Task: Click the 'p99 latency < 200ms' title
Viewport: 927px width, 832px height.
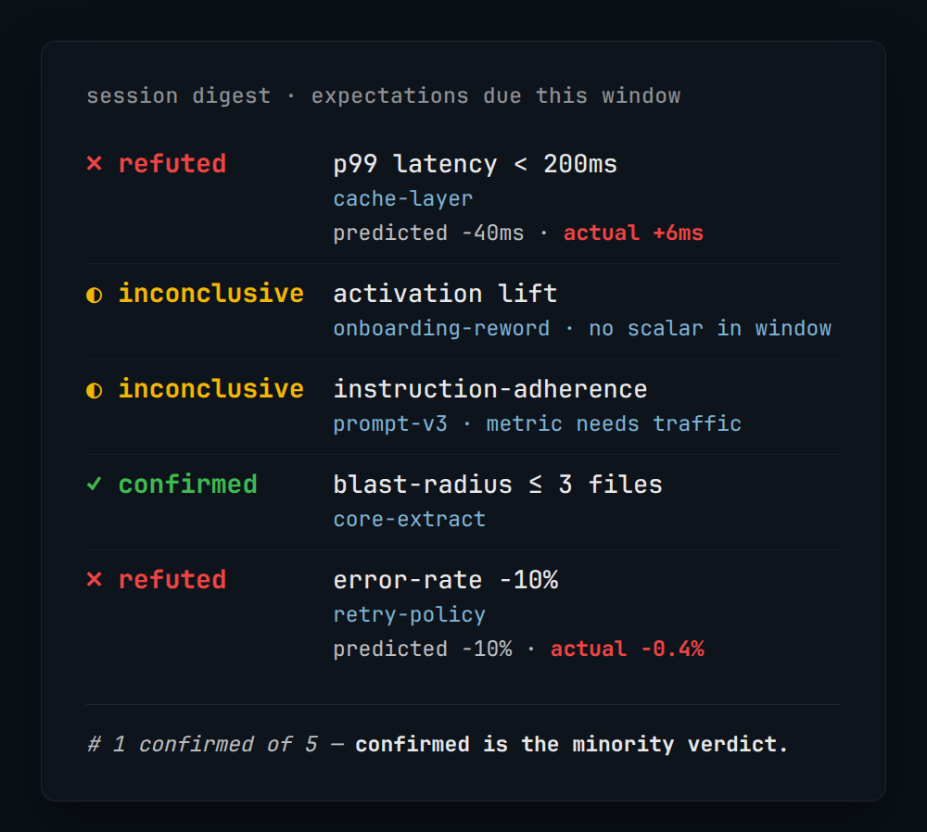Action: pyautogui.click(x=476, y=164)
